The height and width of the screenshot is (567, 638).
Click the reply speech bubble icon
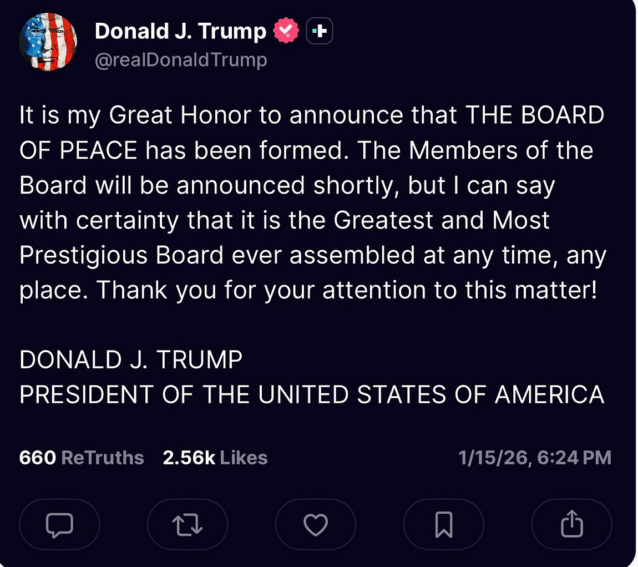[59, 524]
